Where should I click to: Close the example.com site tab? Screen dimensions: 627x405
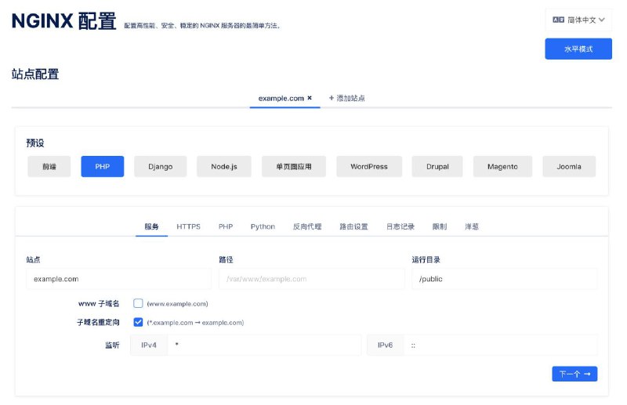pos(310,98)
